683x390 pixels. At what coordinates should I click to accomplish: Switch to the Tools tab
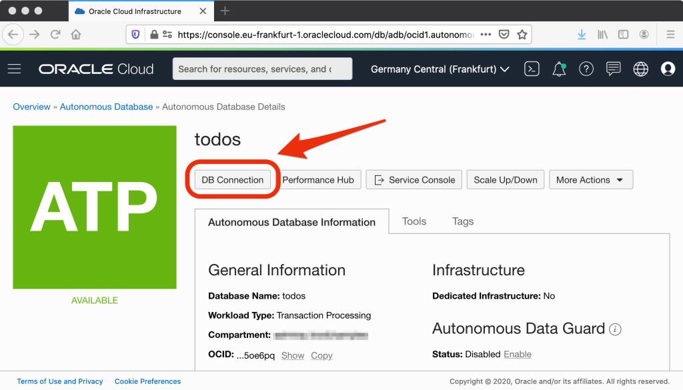(x=414, y=221)
